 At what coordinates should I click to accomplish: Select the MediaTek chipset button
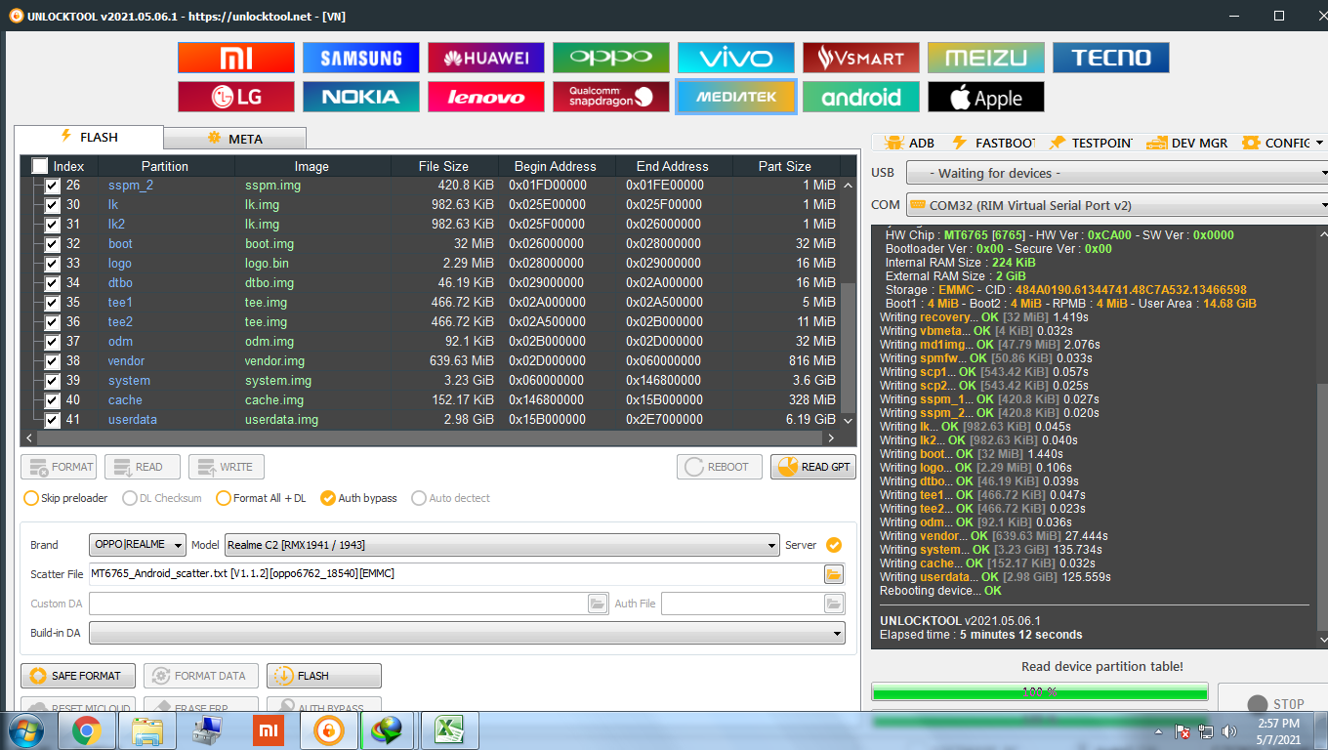point(736,97)
